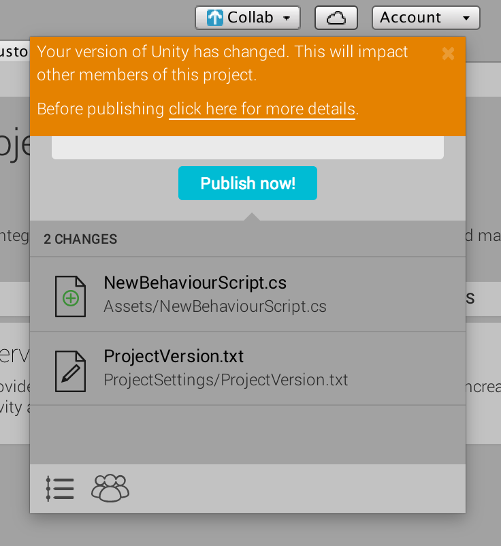The width and height of the screenshot is (501, 546).
Task: Dismiss the orange Unity version warning
Action: point(448,54)
